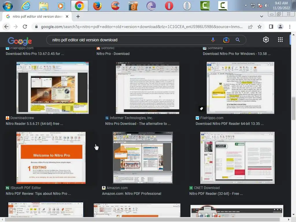Go to Google homepage via logo
Image resolution: width=296 pixels, height=222 pixels.
(20, 41)
